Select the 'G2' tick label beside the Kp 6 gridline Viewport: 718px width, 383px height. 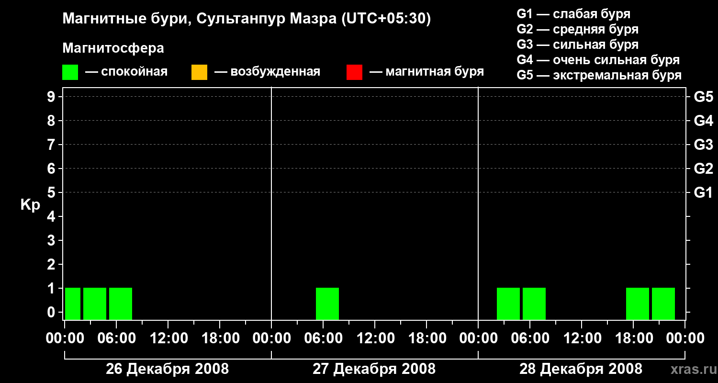click(704, 169)
